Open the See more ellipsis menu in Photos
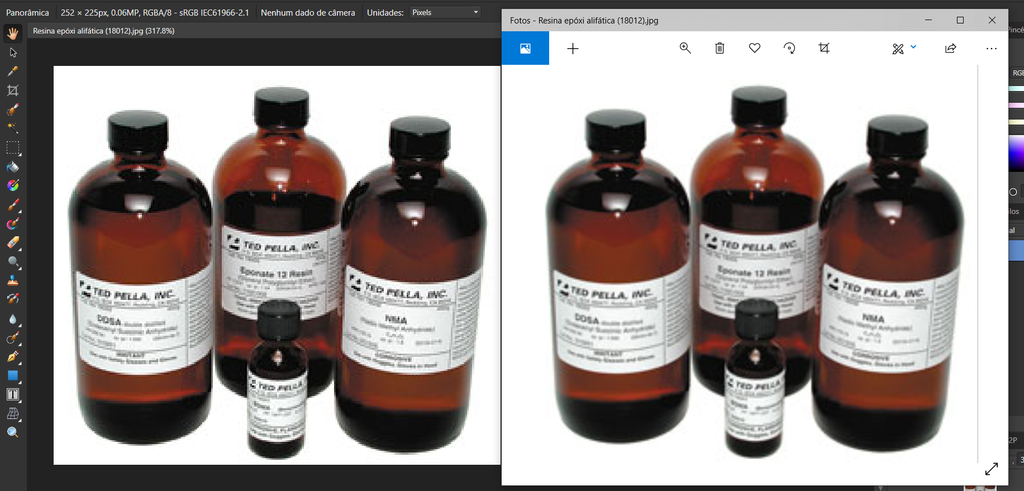 point(992,49)
